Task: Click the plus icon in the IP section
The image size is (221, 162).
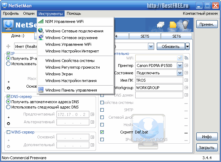Action: pos(8,82)
